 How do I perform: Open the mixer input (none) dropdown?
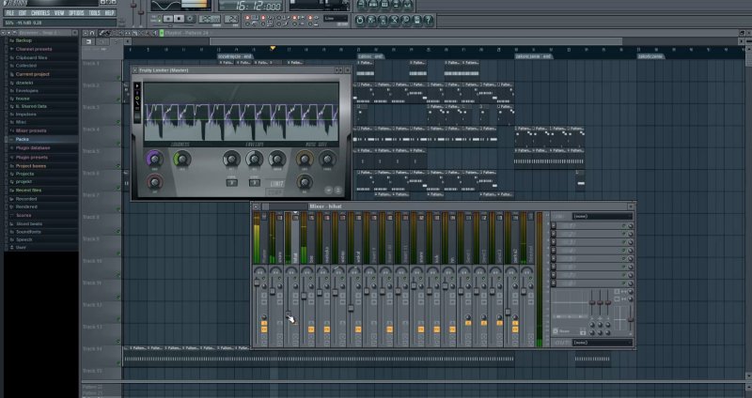(x=602, y=216)
